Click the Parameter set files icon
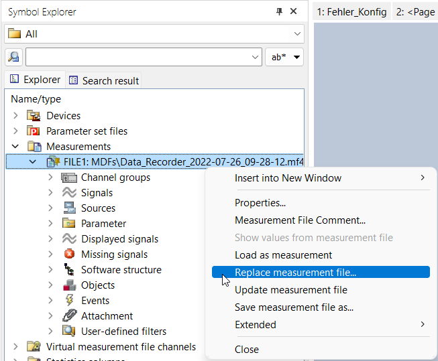This screenshot has width=438, height=361. [34, 131]
